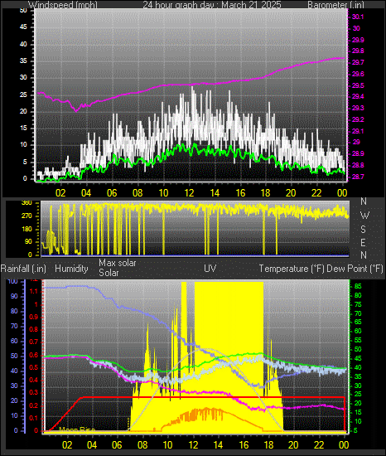Click the UV legend label
Viewport: 386px width, 456px height.
coord(210,268)
